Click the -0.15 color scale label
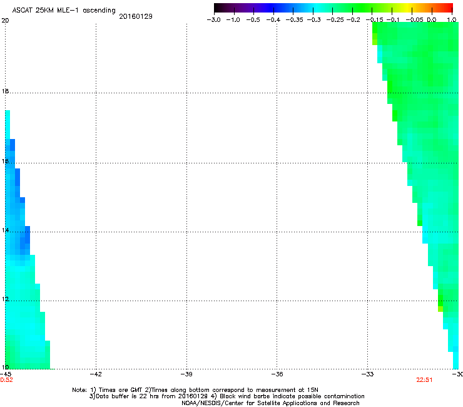 [375, 20]
